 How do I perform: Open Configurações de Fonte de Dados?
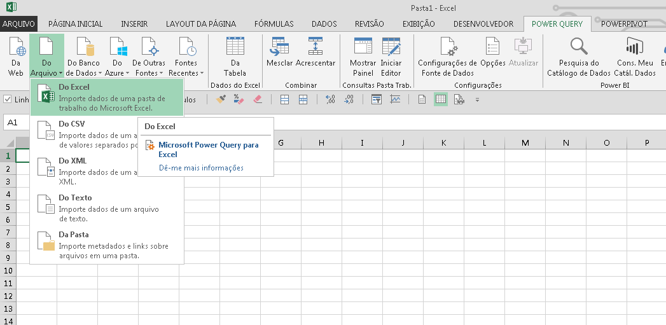[x=448, y=57]
